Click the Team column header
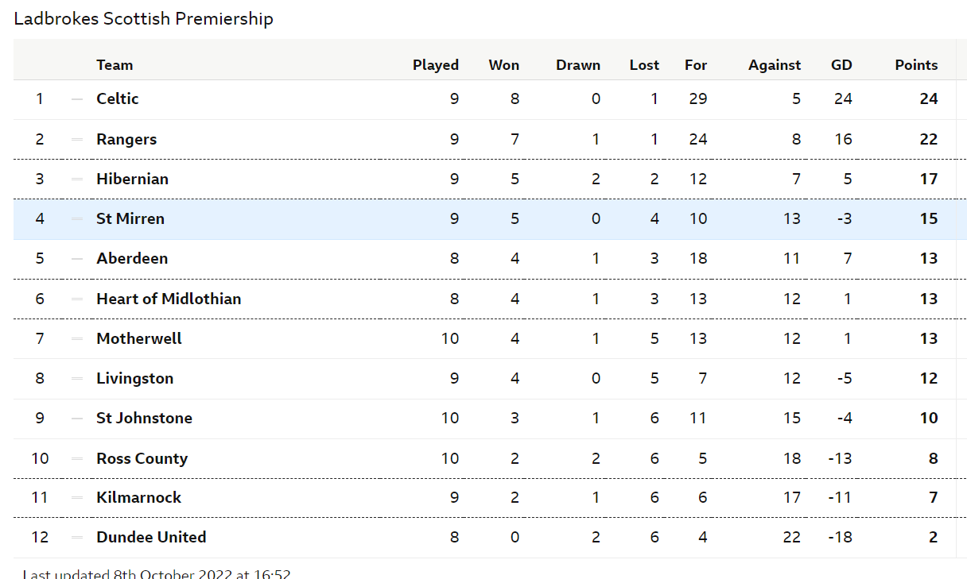The image size is (967, 579). (x=115, y=65)
